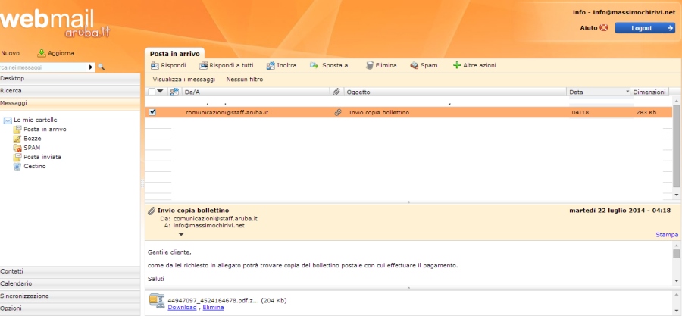The image size is (682, 319).
Task: Click subject 'Invio copia bollettino' in row
Action: click(379, 112)
